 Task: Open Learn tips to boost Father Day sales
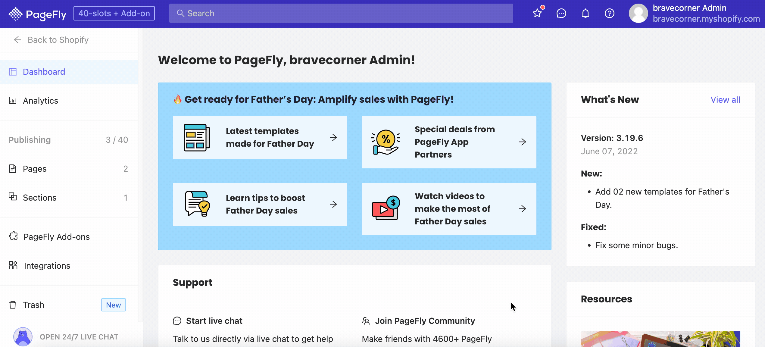pos(260,205)
